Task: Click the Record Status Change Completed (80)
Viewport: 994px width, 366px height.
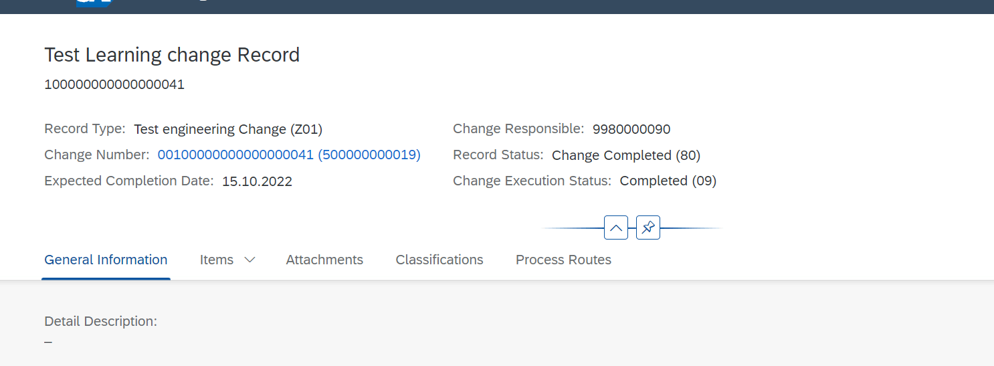Action: click(626, 155)
